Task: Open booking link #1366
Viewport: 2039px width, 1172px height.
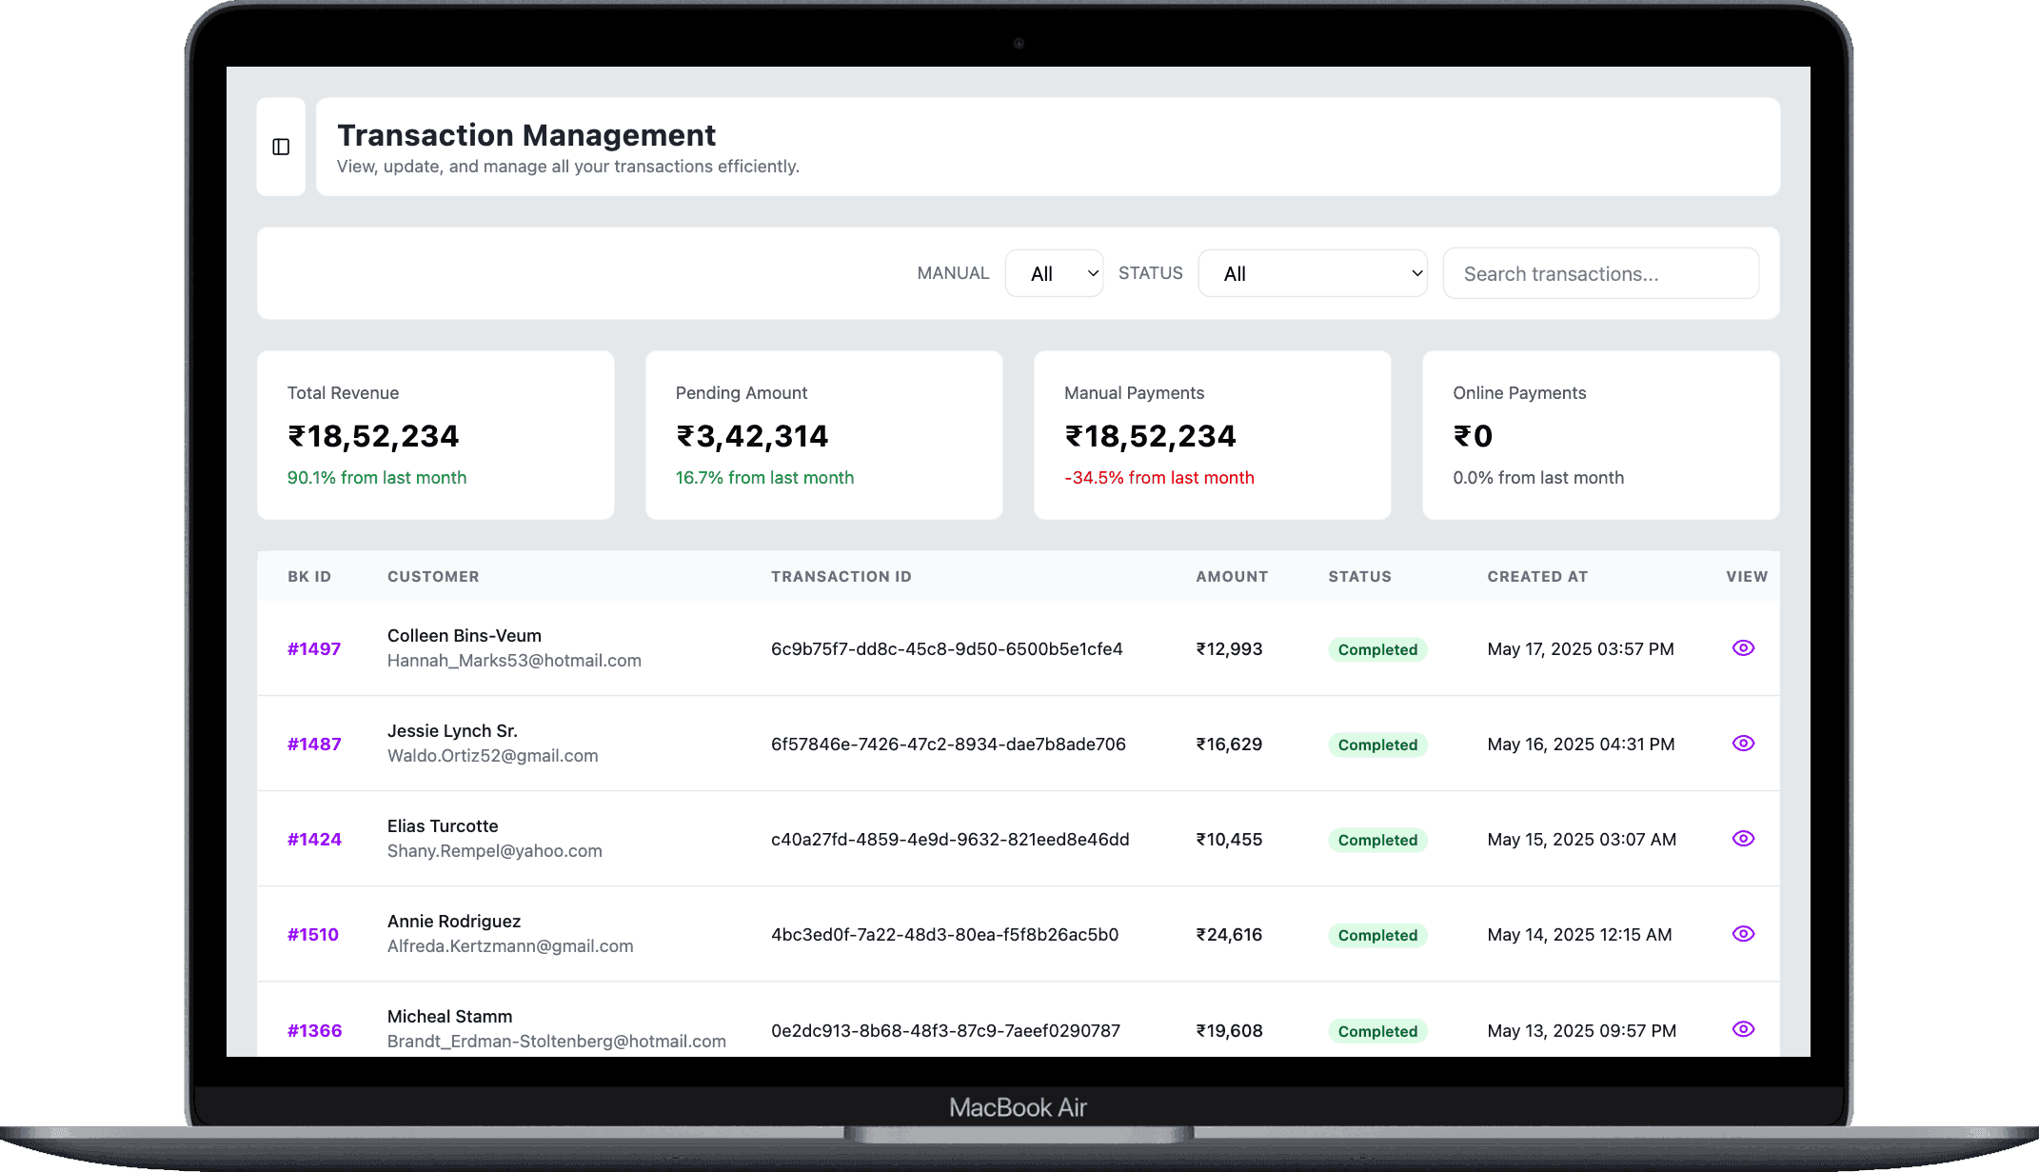Action: [314, 1030]
